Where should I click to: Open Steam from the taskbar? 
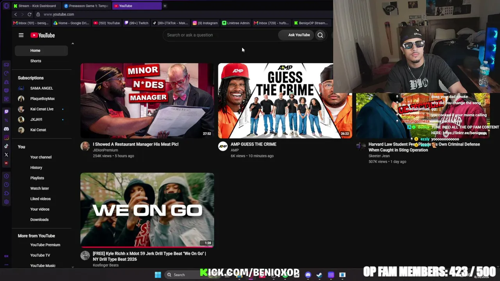point(319,275)
